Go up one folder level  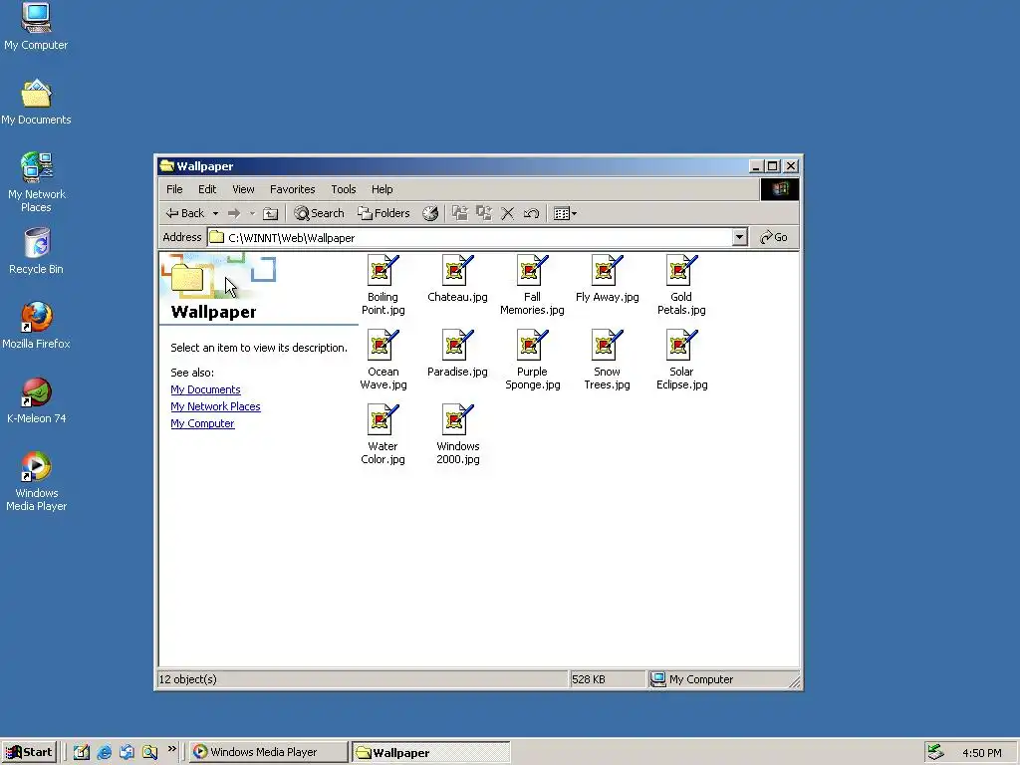click(271, 213)
